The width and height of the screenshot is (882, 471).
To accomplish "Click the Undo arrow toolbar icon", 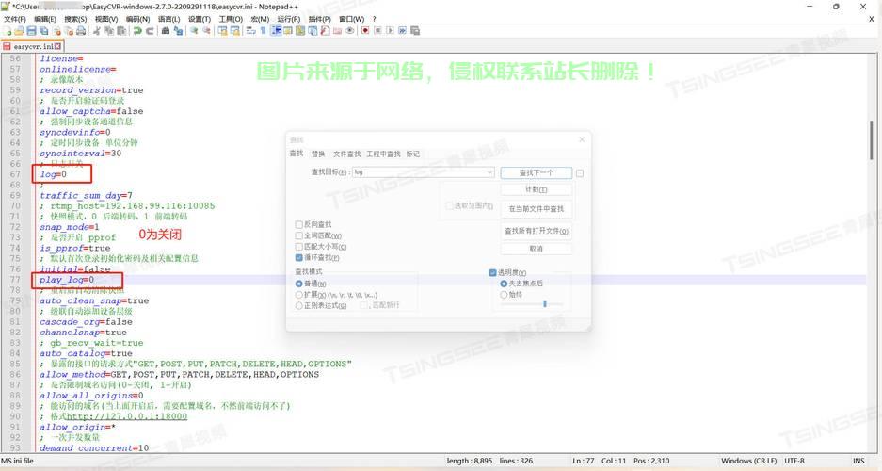I will click(137, 31).
